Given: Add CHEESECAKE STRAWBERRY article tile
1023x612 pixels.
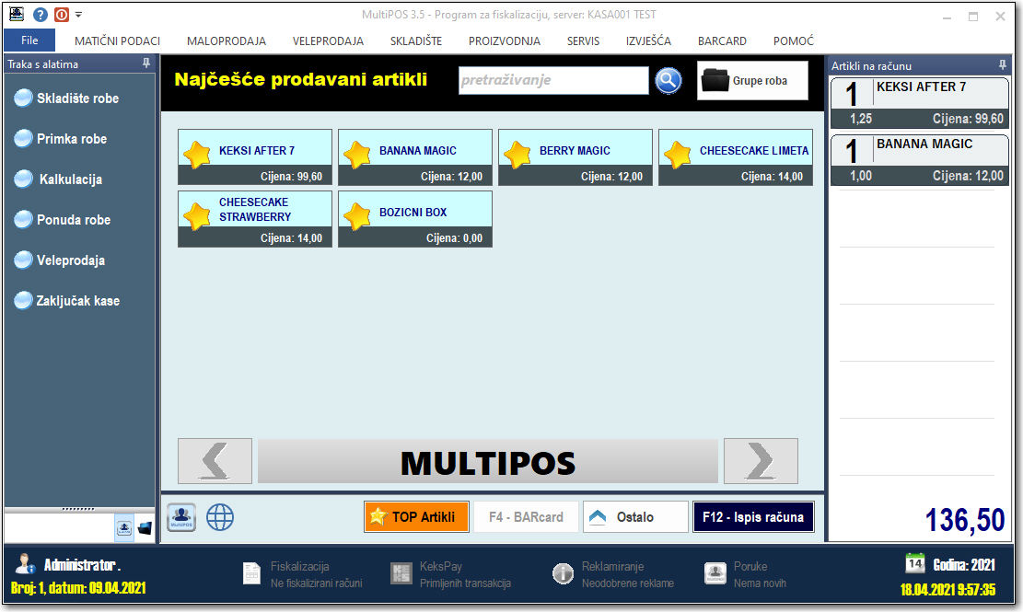Looking at the screenshot, I should (x=255, y=219).
